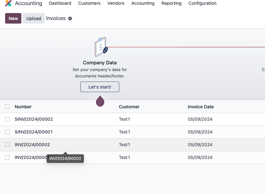Open the Reporting menu
This screenshot has height=194, width=265.
click(172, 3)
